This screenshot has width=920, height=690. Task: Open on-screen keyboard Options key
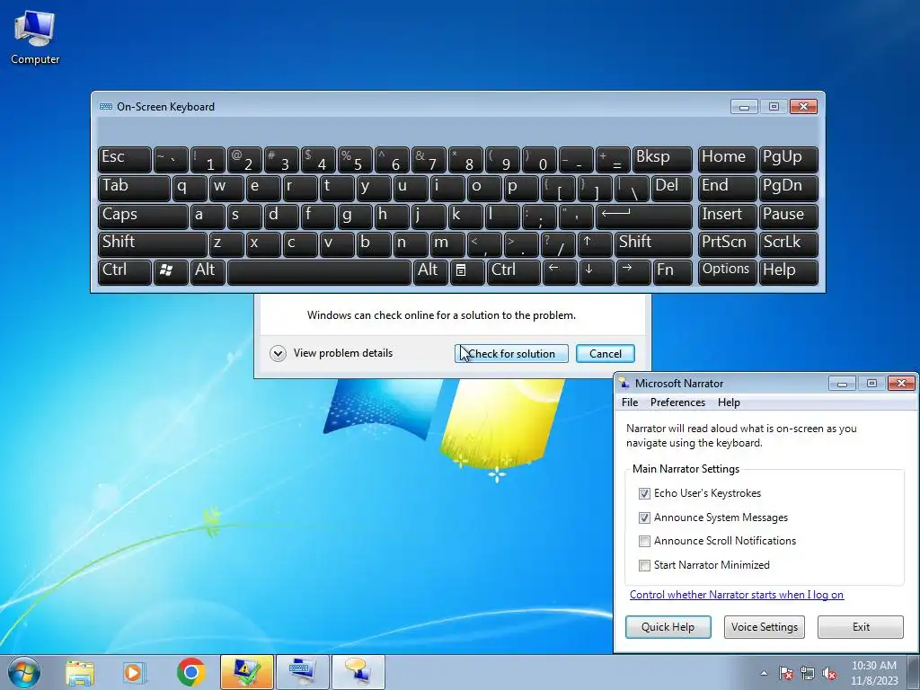[727, 273]
